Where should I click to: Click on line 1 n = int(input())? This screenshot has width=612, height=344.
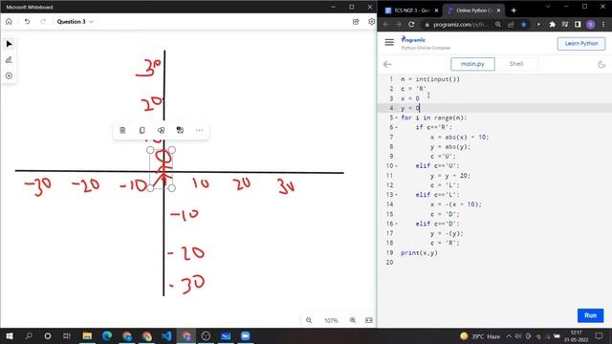coord(430,79)
